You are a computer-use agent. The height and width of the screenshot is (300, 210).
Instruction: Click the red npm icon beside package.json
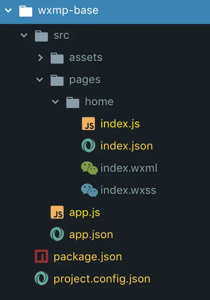pos(41,256)
